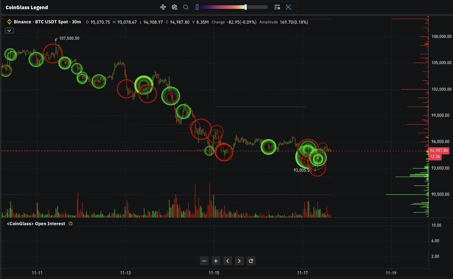Click the H 95,078.67 high value

(125, 22)
